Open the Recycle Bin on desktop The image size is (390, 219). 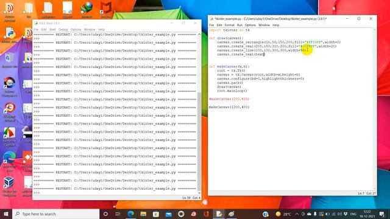pyautogui.click(x=10, y=60)
